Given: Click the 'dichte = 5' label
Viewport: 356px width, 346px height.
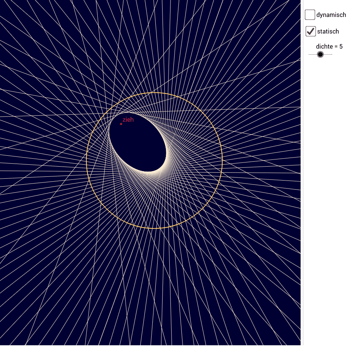Looking at the screenshot, I should pos(329,46).
